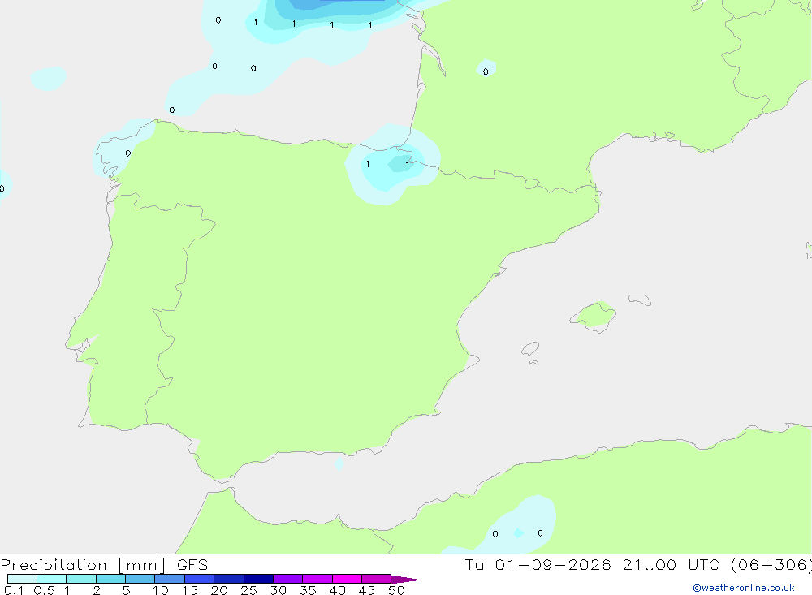Click the legend value '50'
This screenshot has width=812, height=595.
396,590
